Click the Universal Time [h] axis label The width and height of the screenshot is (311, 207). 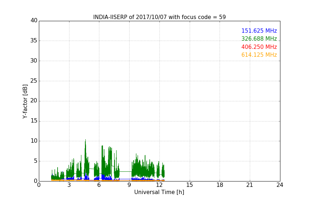click(x=159, y=192)
